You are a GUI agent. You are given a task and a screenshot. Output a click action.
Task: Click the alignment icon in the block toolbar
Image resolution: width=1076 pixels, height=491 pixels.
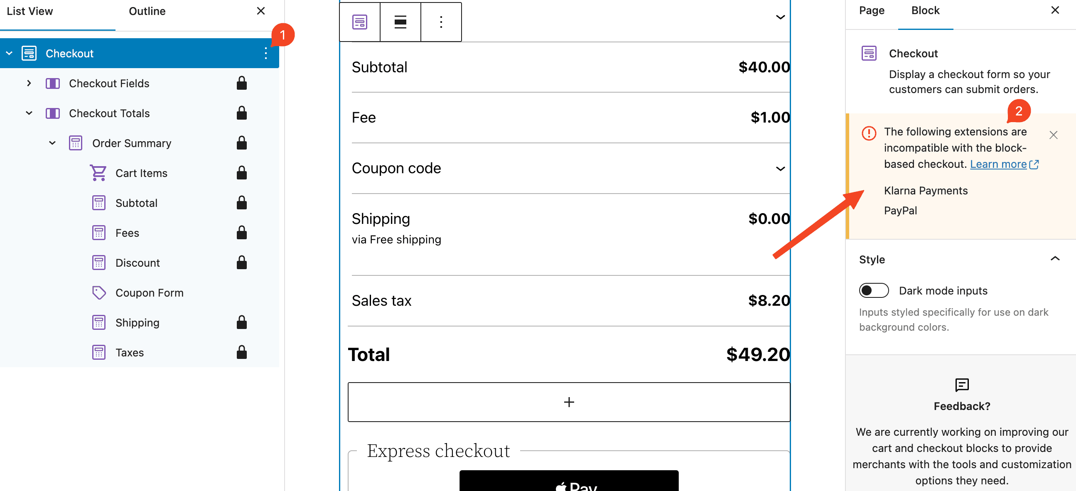click(x=400, y=22)
